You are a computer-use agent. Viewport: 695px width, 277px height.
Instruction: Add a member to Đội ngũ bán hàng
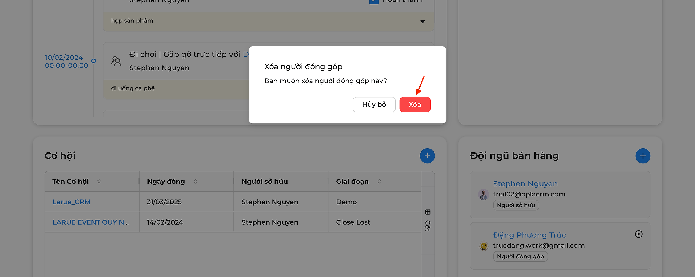click(x=643, y=156)
